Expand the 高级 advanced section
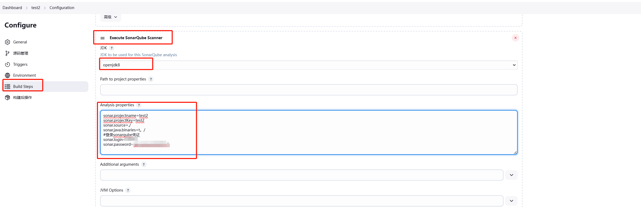This screenshot has height=207, width=641. pos(111,17)
